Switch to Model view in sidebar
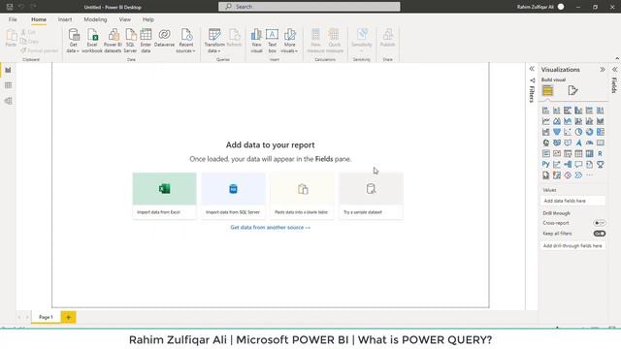The image size is (621, 349). [x=8, y=101]
